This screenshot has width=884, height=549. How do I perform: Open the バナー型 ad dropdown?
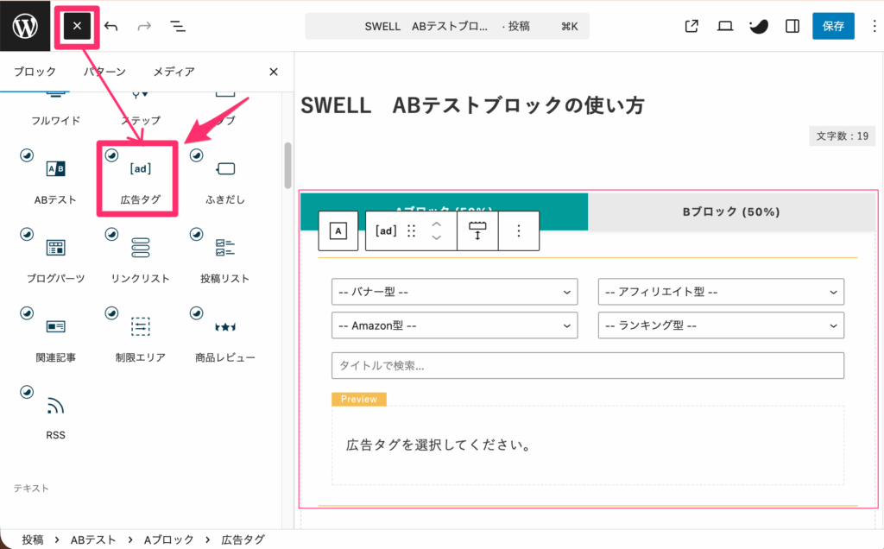pos(455,291)
